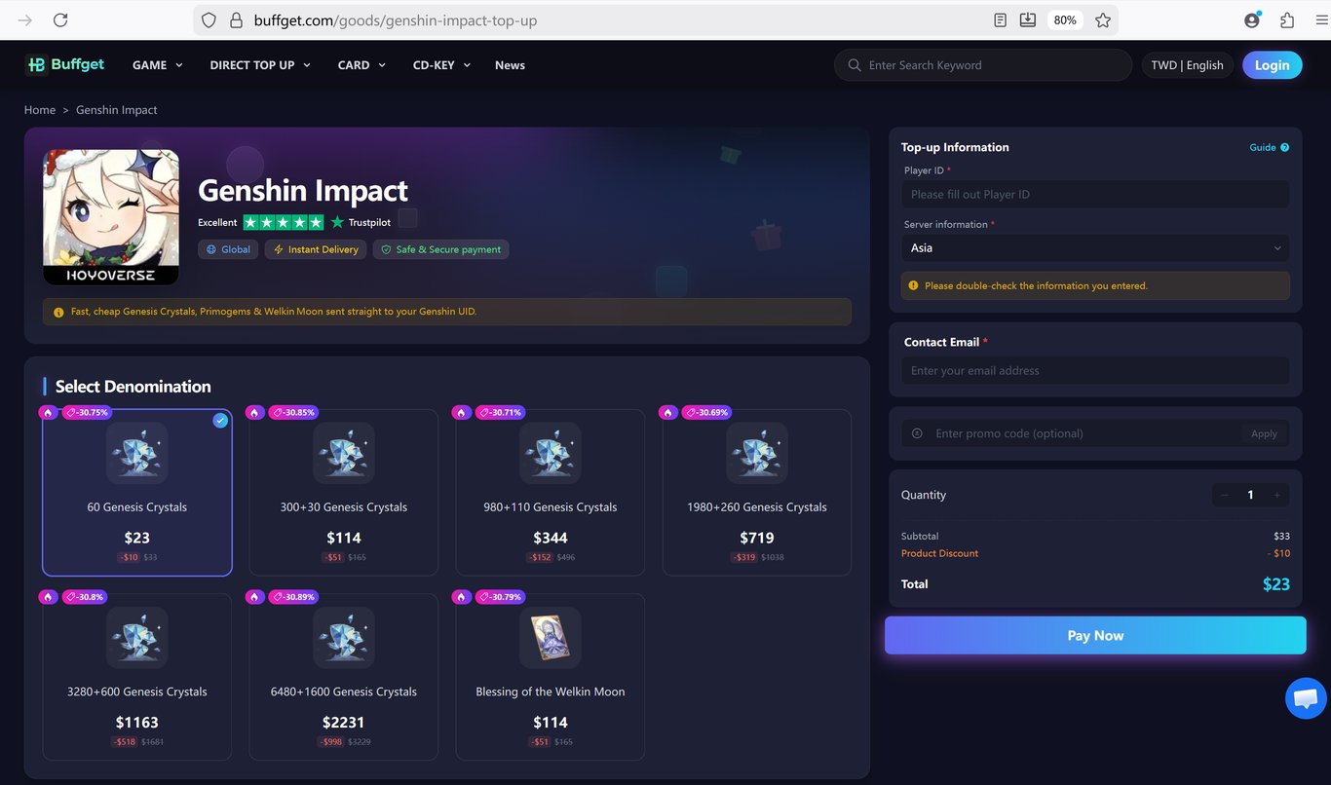
Task: Click the Select Denomination heading
Action: (x=133, y=387)
